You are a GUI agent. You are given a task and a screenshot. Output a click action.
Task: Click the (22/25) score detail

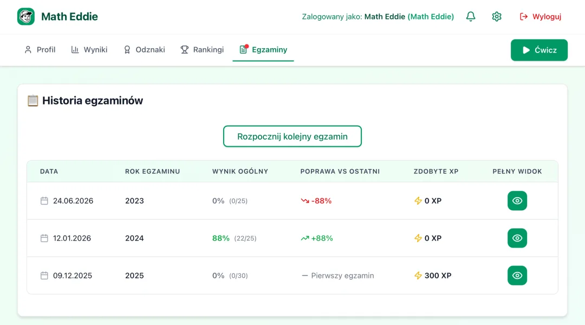(x=245, y=238)
